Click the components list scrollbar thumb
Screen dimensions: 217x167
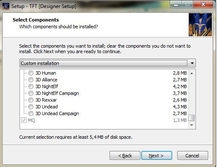192,118
